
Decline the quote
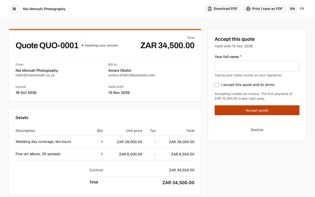(x=257, y=130)
